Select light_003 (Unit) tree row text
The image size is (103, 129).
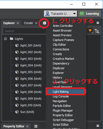(x=31, y=59)
